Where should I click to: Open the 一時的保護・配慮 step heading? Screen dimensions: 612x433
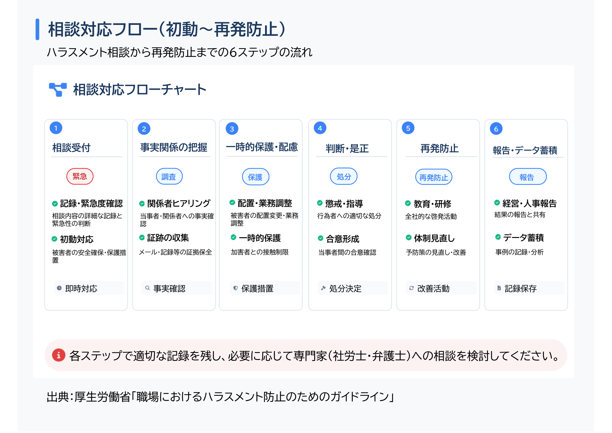click(262, 147)
